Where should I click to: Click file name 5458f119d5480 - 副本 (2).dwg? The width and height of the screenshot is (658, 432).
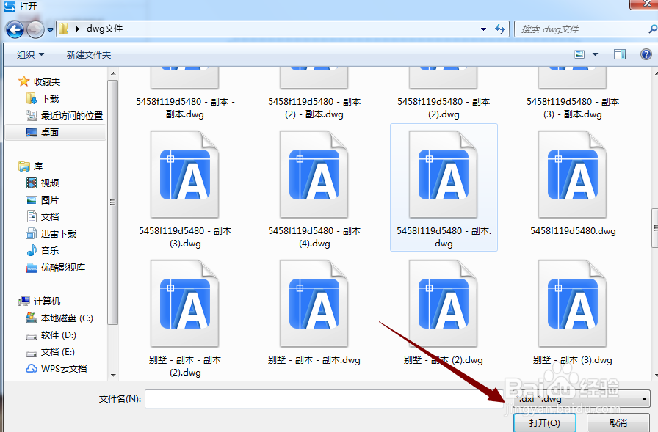tap(444, 108)
